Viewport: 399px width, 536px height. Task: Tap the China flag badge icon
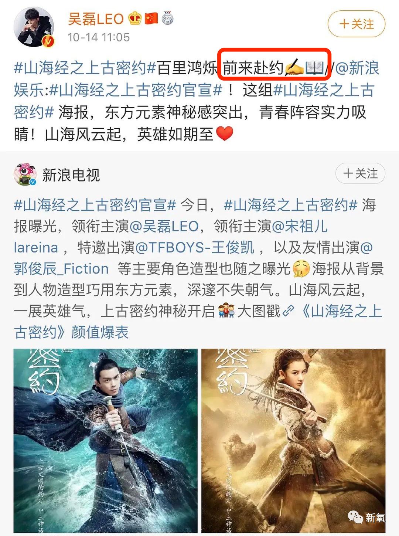[x=151, y=18]
